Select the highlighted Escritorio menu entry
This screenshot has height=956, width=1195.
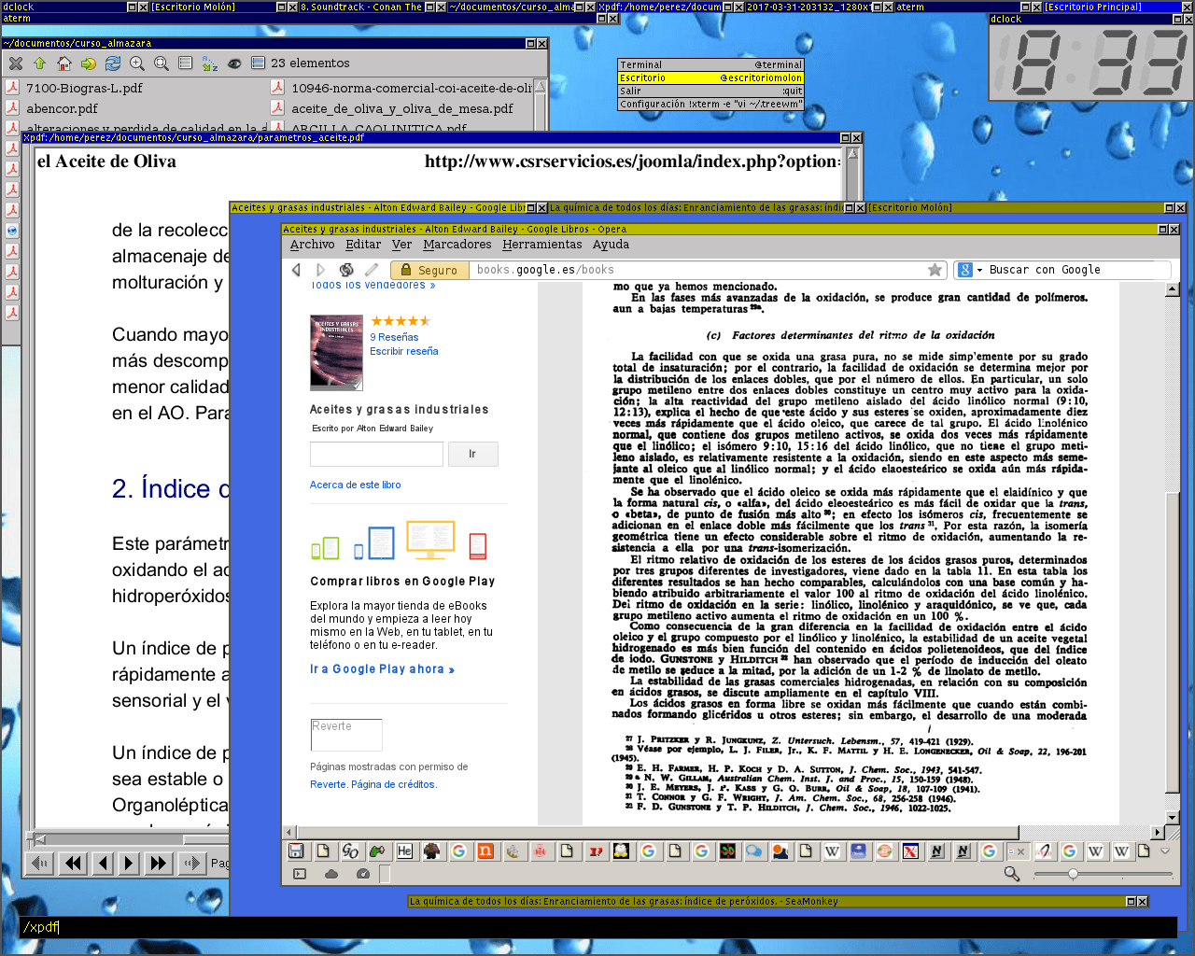710,78
